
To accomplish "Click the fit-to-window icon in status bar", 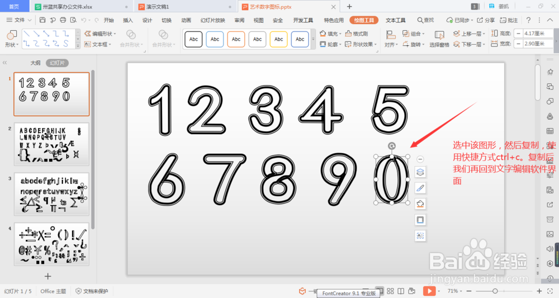I will 551,291.
